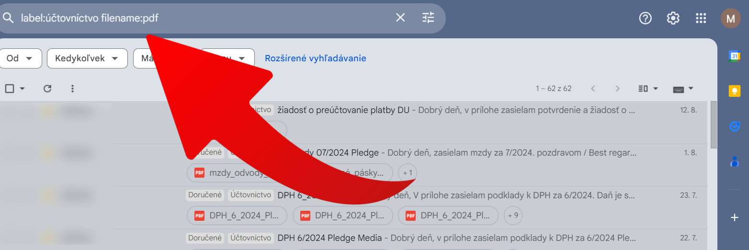Viewport: 749px width, 250px height.
Task: Go to older results arrow
Action: pos(617,89)
